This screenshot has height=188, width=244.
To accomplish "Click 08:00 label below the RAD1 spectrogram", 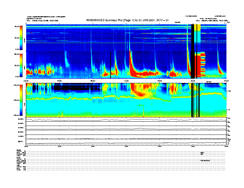I will 93,81.
